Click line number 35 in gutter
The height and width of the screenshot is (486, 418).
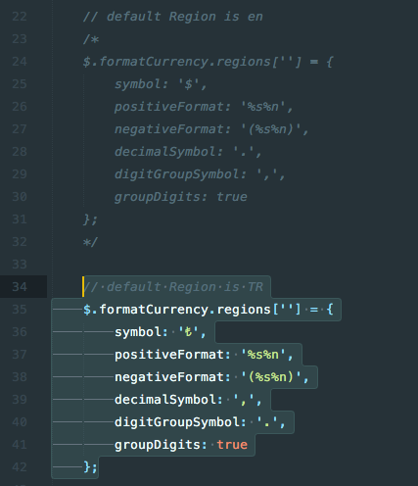click(20, 310)
